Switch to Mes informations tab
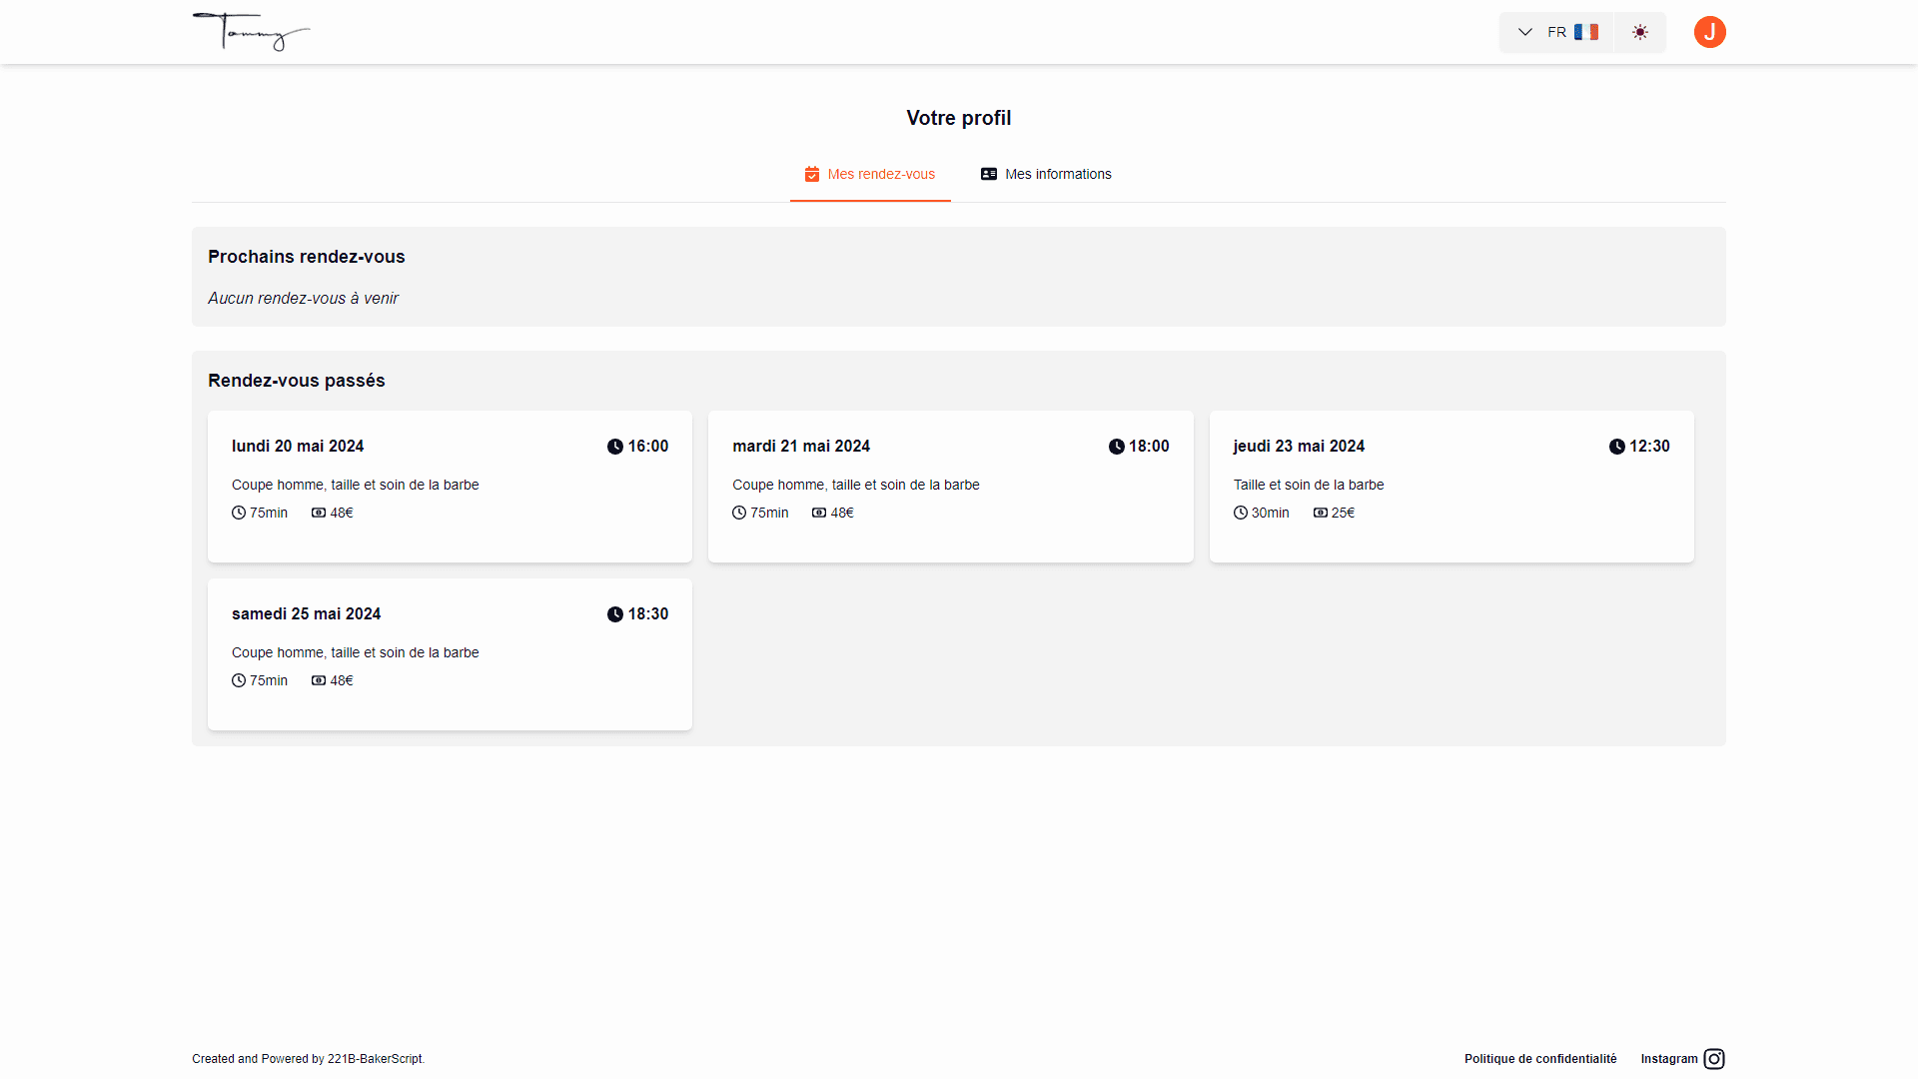 pyautogui.click(x=1046, y=174)
